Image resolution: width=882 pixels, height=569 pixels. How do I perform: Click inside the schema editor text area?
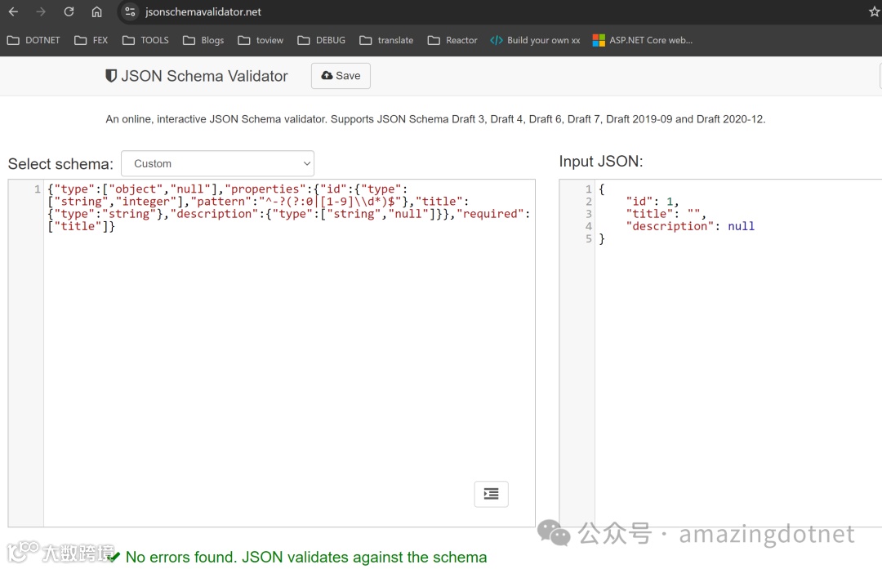click(289, 353)
